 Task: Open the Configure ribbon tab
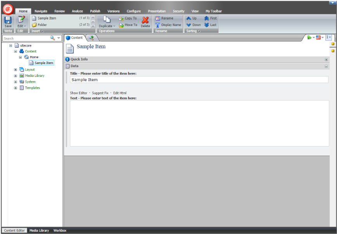tap(134, 11)
